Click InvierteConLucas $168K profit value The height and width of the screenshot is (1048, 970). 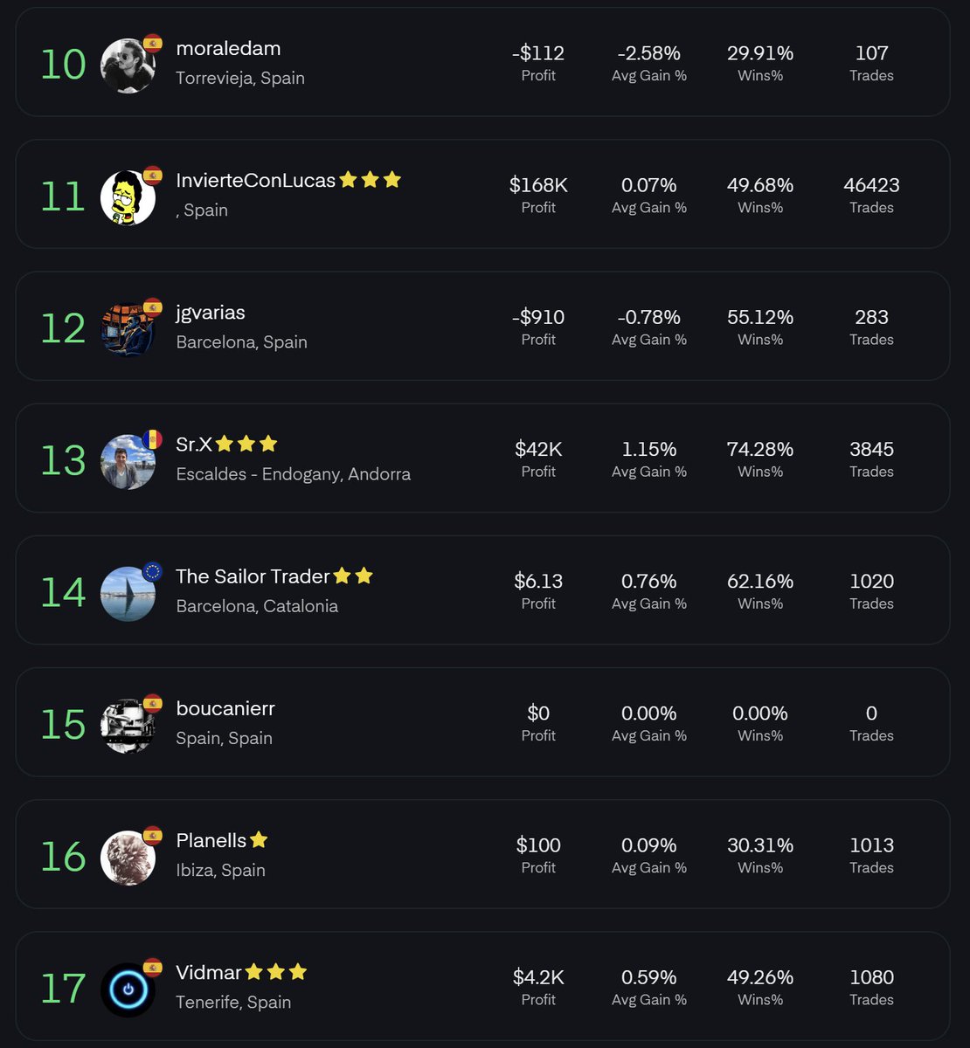click(x=538, y=185)
